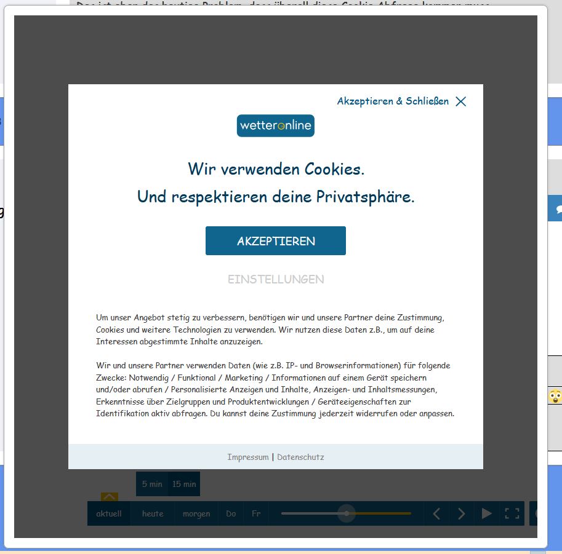
Task: Open the Impressum link
Action: point(247,457)
